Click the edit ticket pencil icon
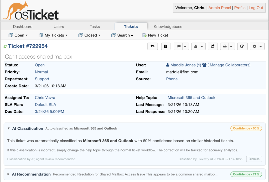Image resolution: width=269 pixels, height=182 pixels. coord(242,46)
